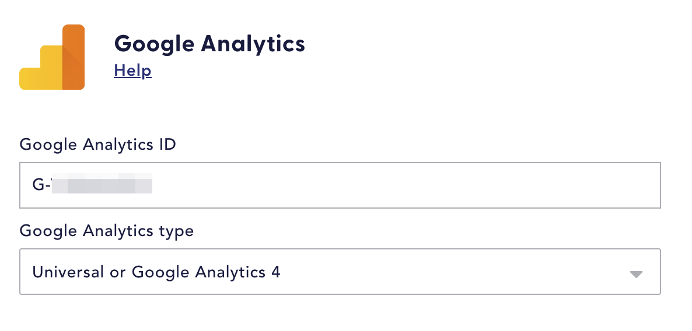Open the Help link under the title
Viewport: 692px width, 331px height.
coord(133,71)
